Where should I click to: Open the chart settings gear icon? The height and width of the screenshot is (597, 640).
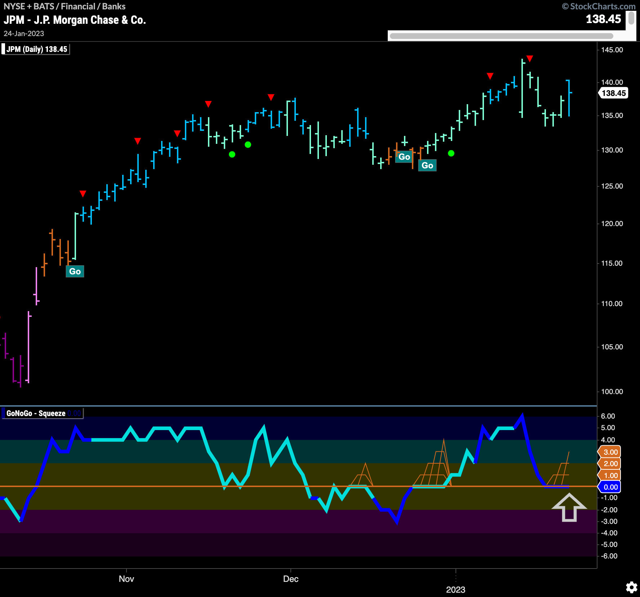[x=631, y=587]
